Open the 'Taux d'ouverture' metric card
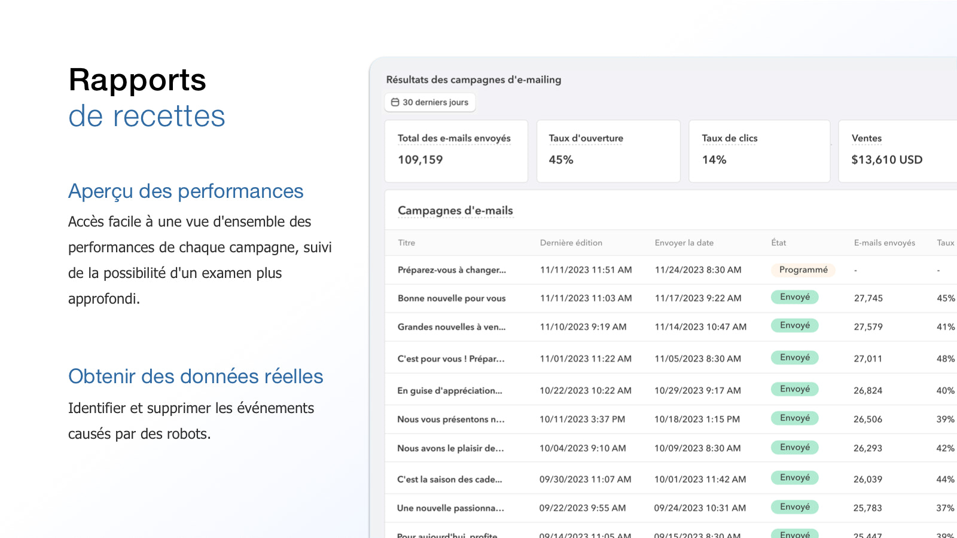 tap(608, 151)
